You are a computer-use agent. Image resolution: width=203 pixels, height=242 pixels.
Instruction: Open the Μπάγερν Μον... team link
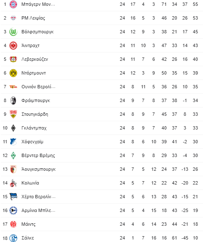point(38,4)
